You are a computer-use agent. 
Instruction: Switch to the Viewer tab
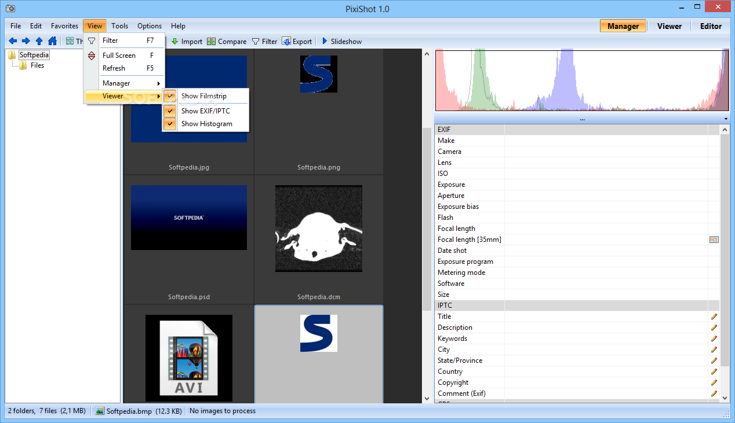(x=669, y=26)
